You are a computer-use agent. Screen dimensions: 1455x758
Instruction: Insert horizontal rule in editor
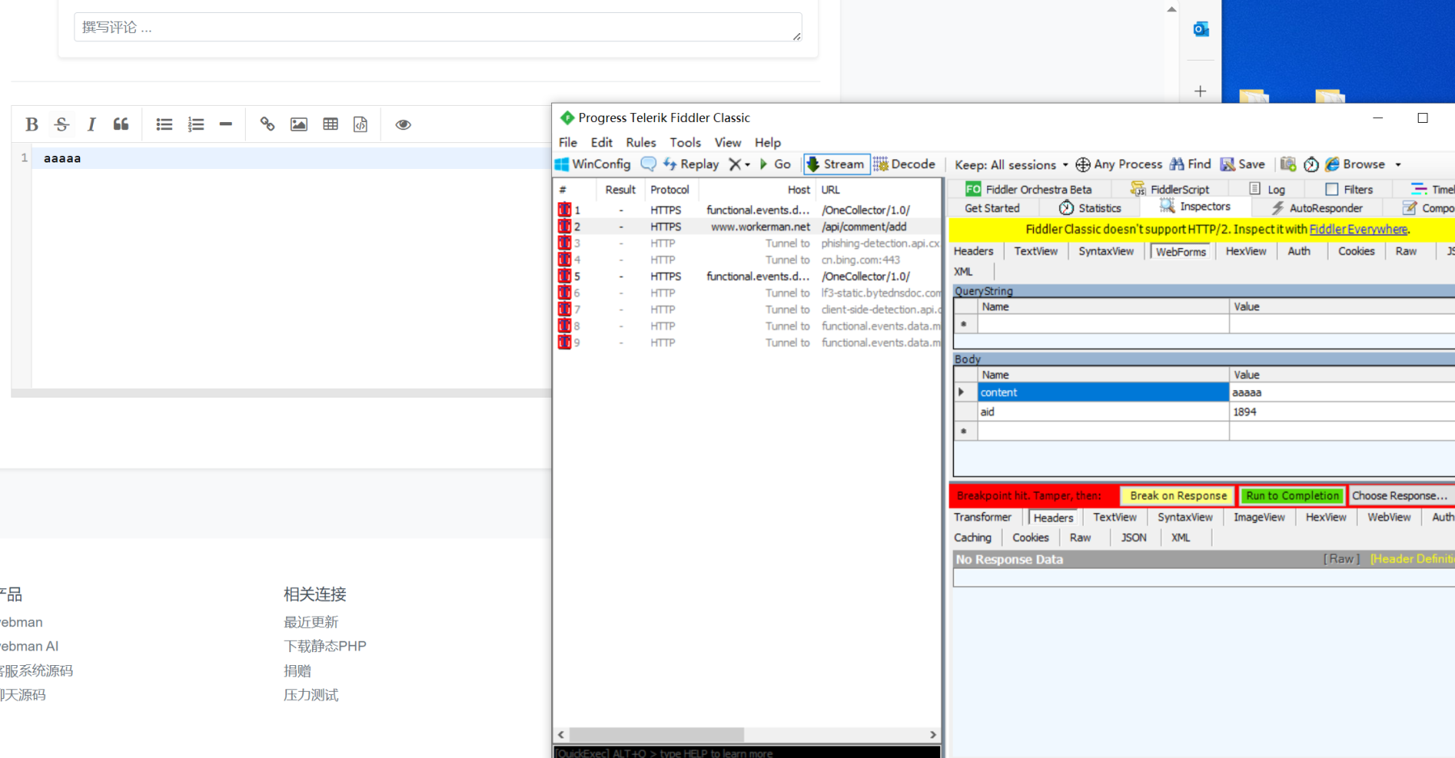click(226, 124)
